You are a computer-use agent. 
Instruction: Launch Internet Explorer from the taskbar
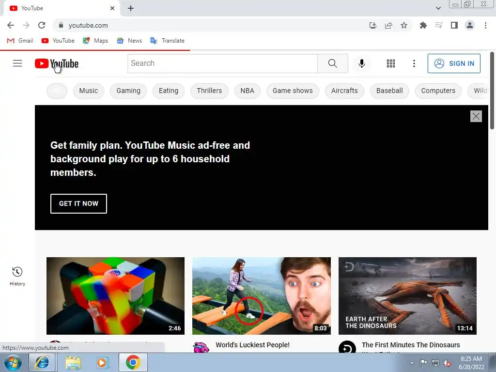tap(42, 362)
